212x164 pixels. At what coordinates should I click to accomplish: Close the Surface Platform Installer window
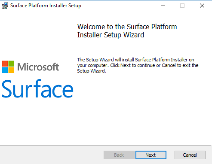point(202,6)
